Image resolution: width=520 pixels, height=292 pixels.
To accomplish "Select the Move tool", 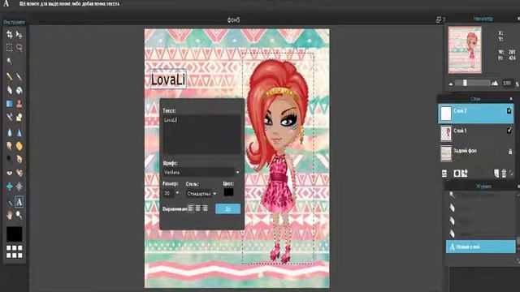I will tap(19, 34).
